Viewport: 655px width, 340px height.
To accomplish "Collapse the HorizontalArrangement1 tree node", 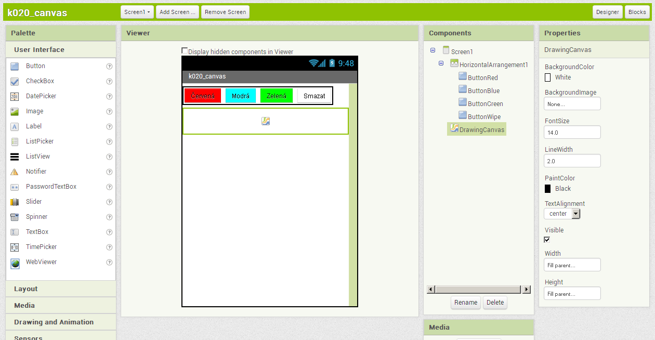I will click(441, 63).
